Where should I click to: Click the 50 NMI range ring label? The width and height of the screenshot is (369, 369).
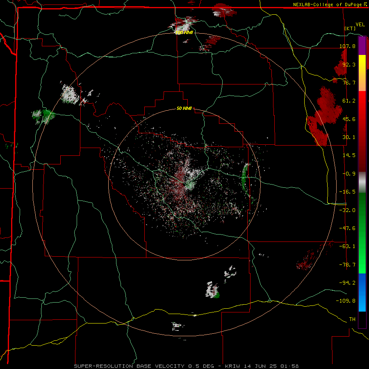pyautogui.click(x=184, y=109)
